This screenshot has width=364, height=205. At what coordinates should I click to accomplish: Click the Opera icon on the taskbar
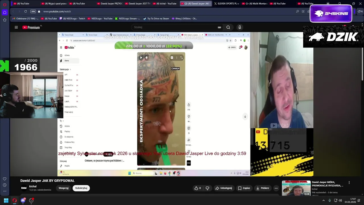(15, 200)
